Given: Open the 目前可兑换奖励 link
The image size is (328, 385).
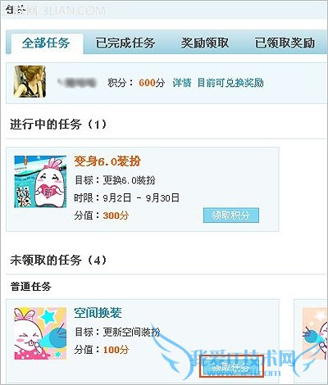Looking at the screenshot, I should (x=230, y=83).
